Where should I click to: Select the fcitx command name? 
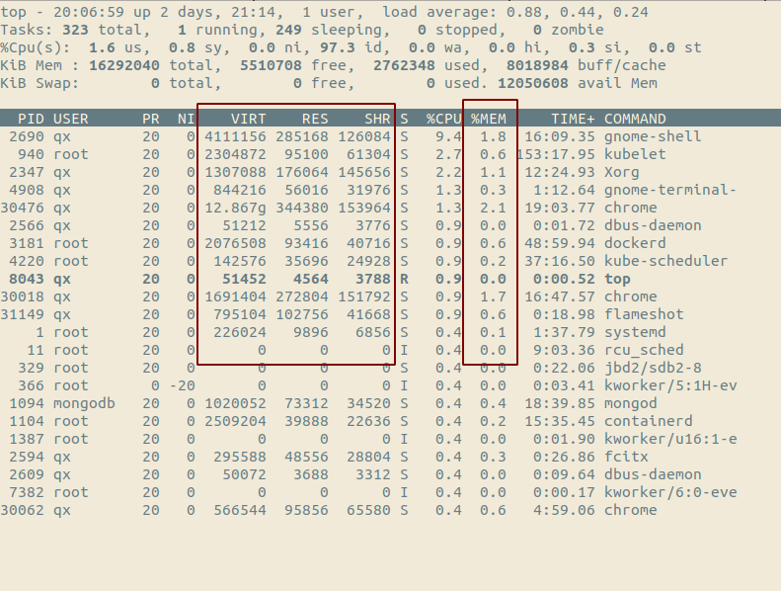[x=626, y=457]
